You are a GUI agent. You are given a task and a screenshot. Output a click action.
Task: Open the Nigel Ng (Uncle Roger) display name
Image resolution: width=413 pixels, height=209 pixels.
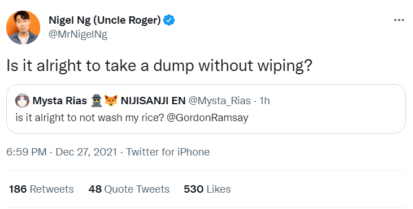[x=105, y=20]
